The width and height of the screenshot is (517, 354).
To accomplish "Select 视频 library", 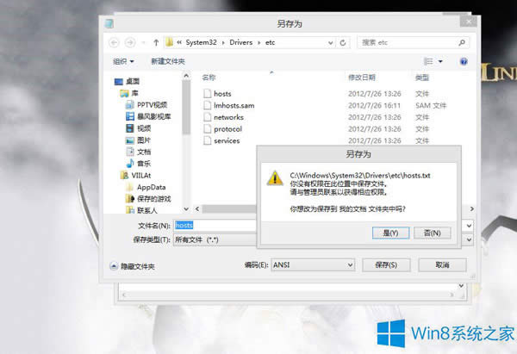I will [x=139, y=128].
